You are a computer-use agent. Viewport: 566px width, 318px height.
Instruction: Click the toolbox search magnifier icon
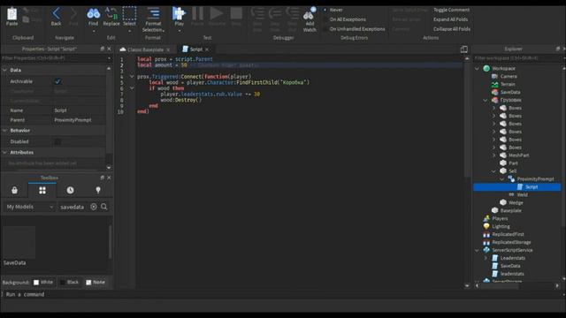(x=104, y=207)
